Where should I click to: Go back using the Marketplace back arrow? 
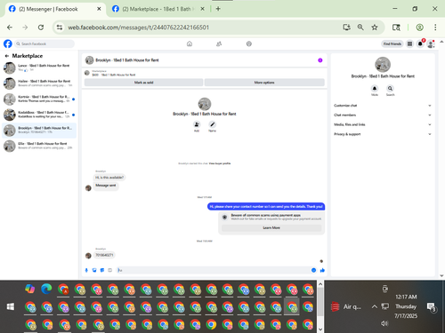[x=6, y=56]
